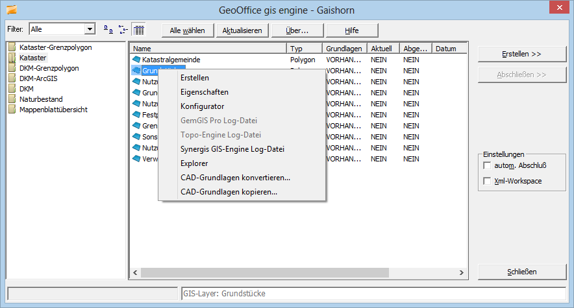
Task: Open the Über... button
Action: 297,30
